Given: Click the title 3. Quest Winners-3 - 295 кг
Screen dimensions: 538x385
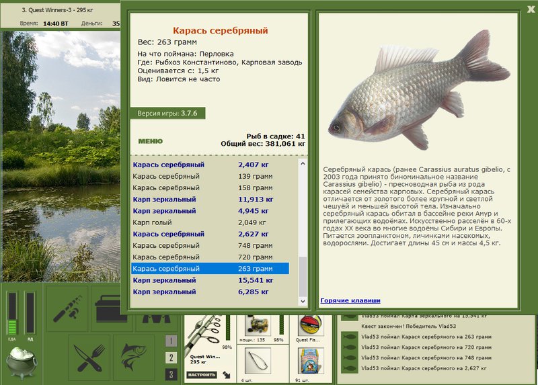Looking at the screenshot, I should pyautogui.click(x=57, y=10).
